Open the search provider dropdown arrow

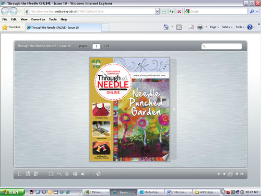point(257,11)
